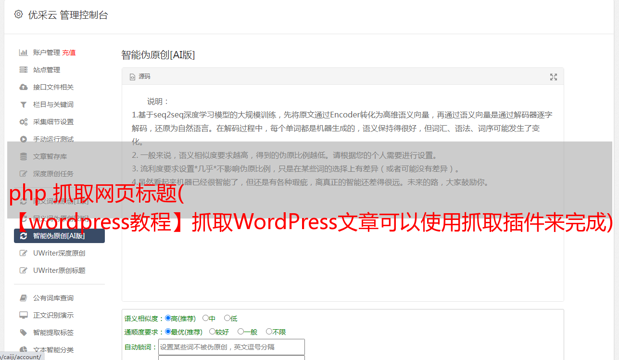The height and width of the screenshot is (360, 619).
Task: Click the gear icon beside 优采云 管理控制台
Action: (18, 14)
